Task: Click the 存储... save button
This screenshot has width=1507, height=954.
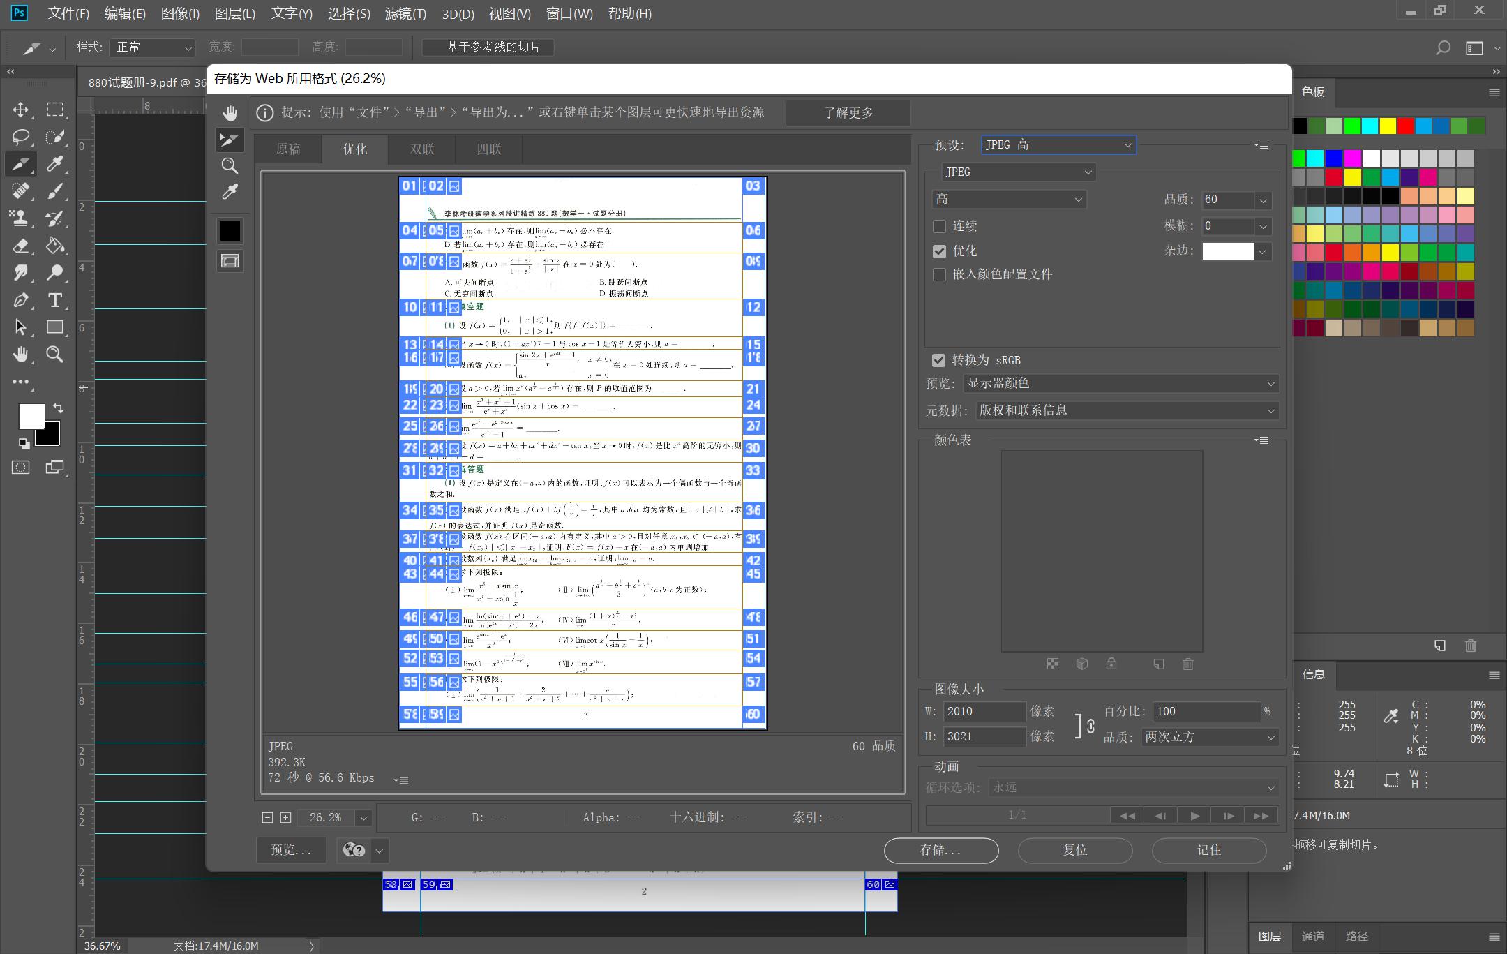Action: point(940,850)
